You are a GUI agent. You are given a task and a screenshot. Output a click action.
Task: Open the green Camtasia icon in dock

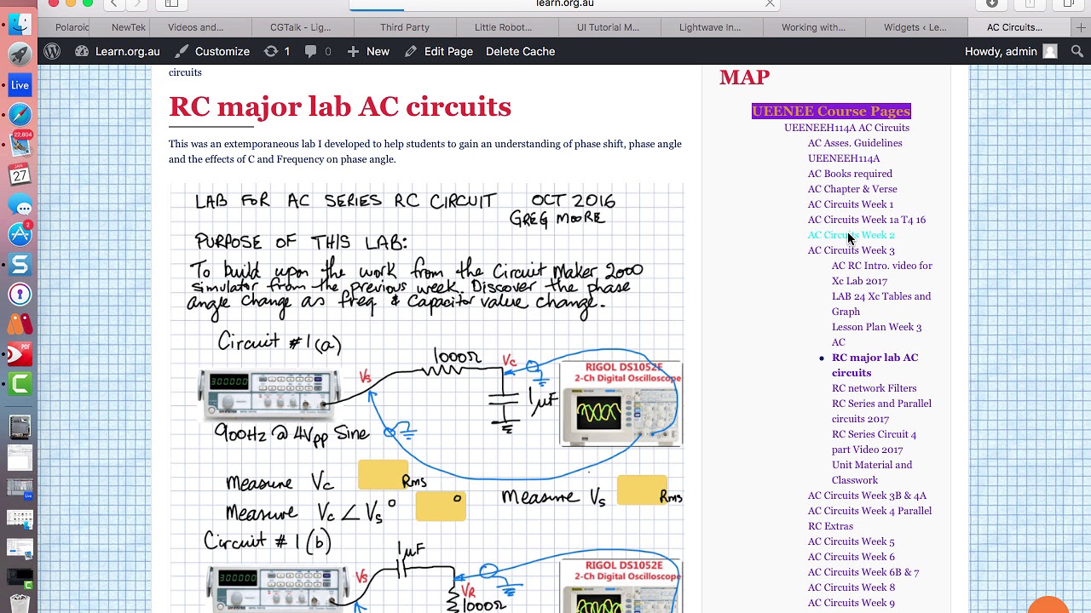pos(20,384)
